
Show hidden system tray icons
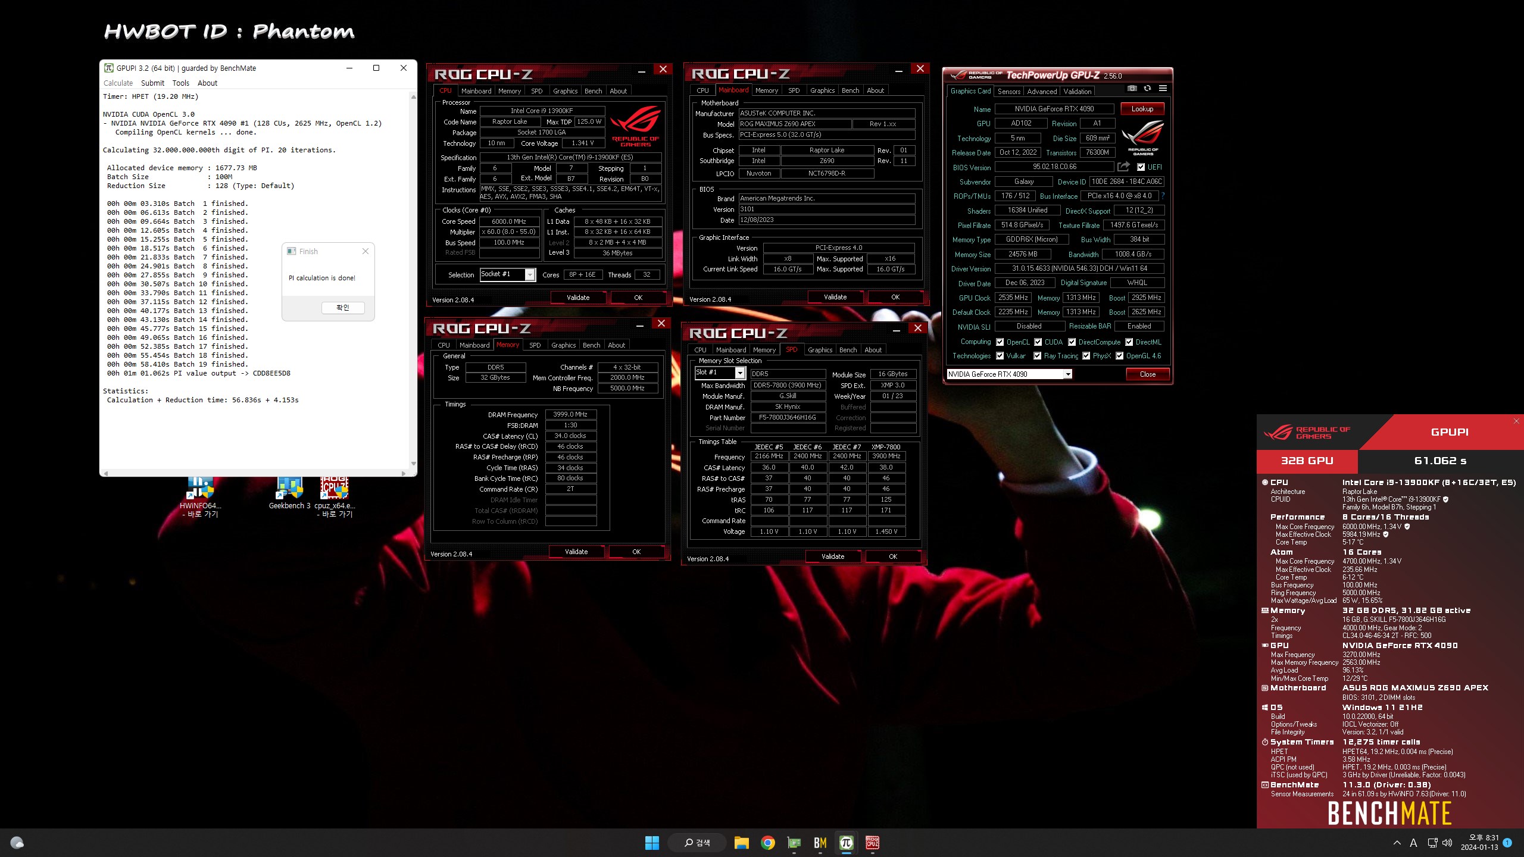(1397, 843)
